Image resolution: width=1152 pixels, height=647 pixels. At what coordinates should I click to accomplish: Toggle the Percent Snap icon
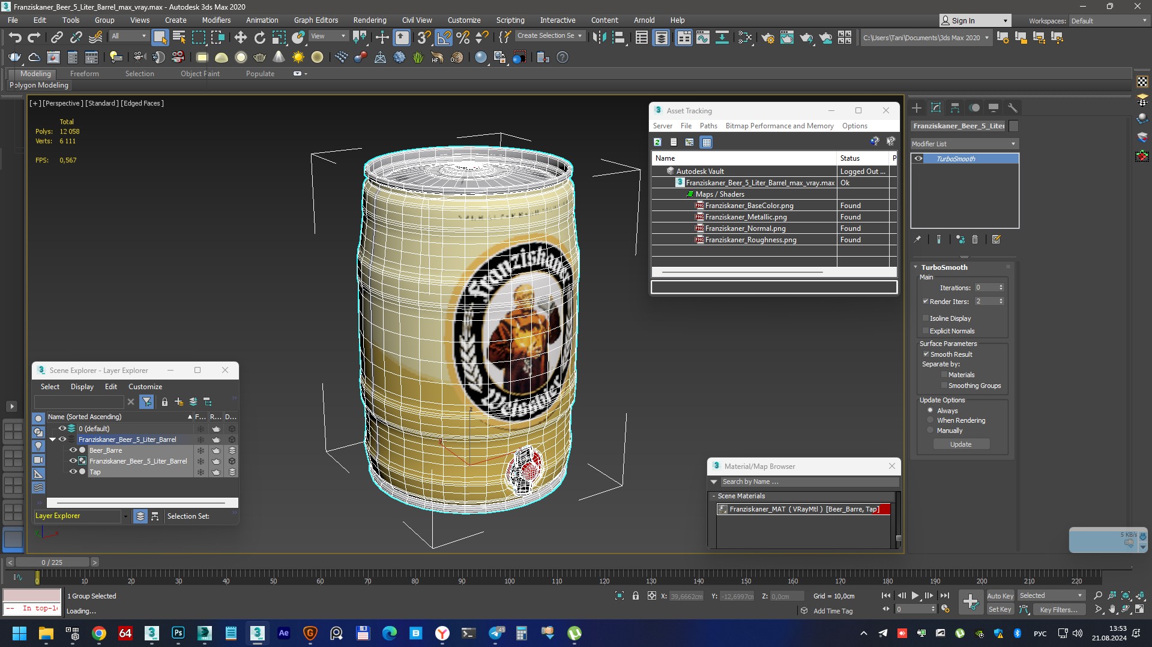[463, 37]
